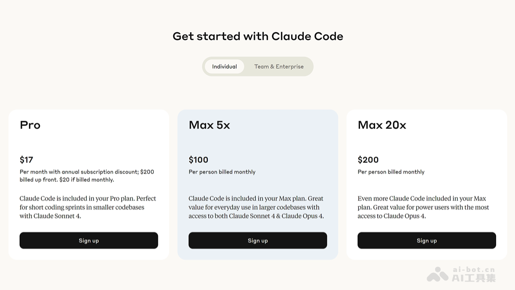Click billed monthly text under $200

pos(391,172)
